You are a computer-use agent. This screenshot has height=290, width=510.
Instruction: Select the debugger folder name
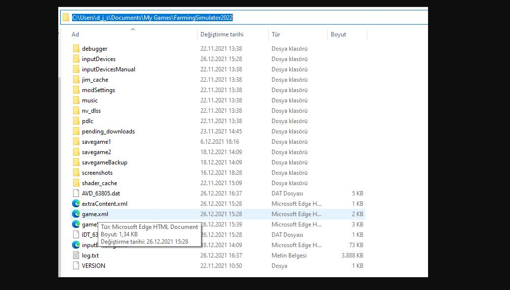click(94, 49)
